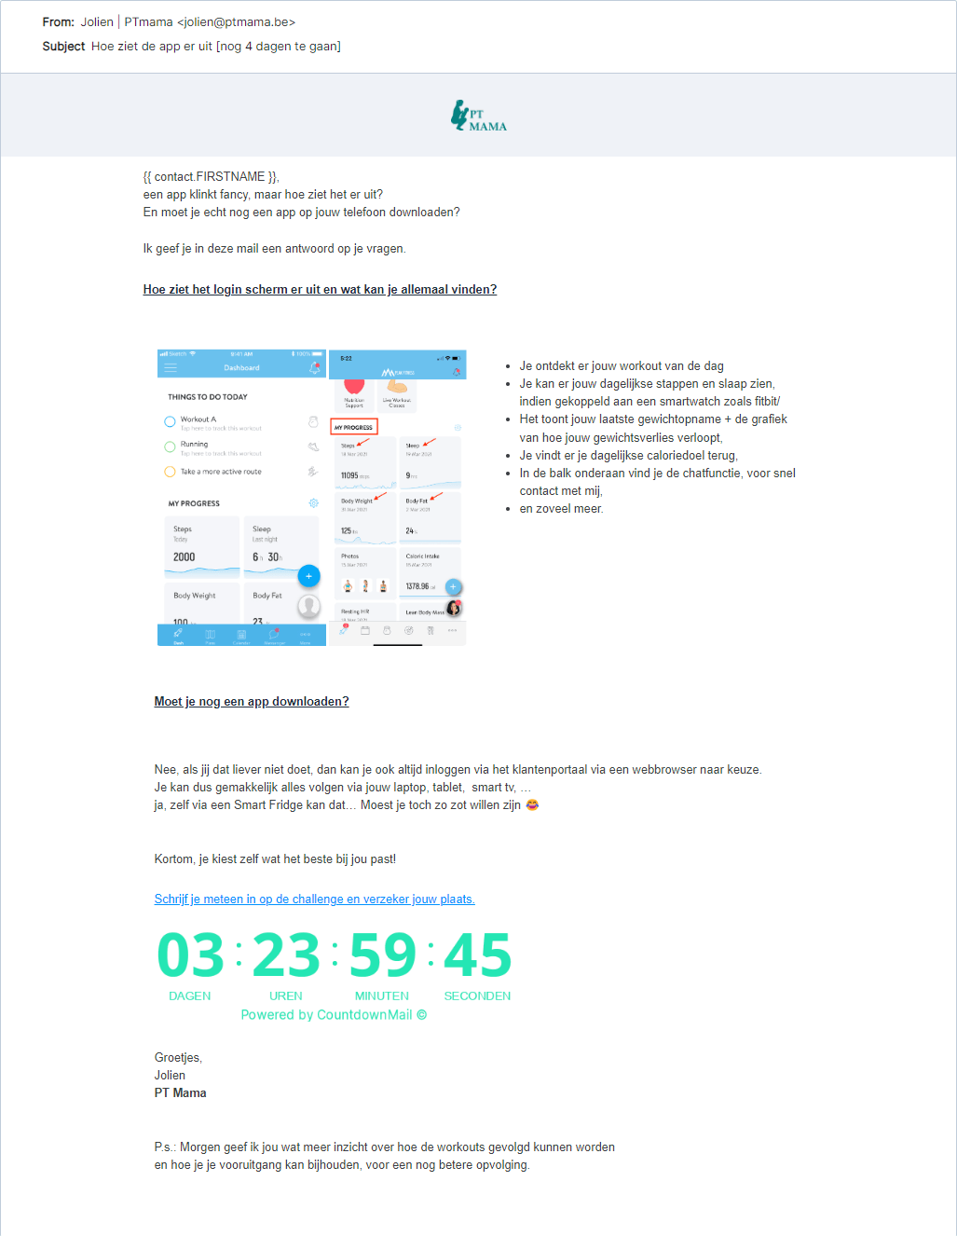The image size is (957, 1236).
Task: Click the PT Mama logo in header
Action: click(479, 116)
